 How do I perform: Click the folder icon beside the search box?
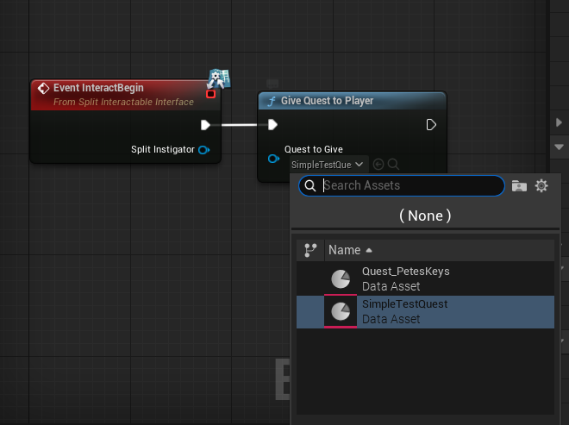tap(519, 185)
